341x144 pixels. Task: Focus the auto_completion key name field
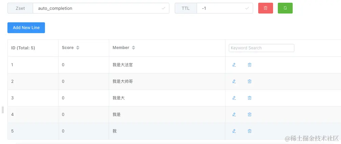pyautogui.click(x=101, y=8)
